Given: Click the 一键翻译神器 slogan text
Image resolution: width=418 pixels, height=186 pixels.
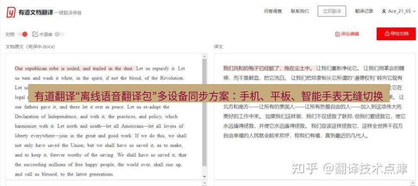Looking at the screenshot, I should (x=68, y=13).
